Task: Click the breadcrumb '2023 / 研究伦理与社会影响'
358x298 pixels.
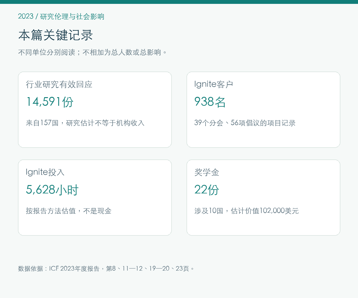Action: [61, 16]
